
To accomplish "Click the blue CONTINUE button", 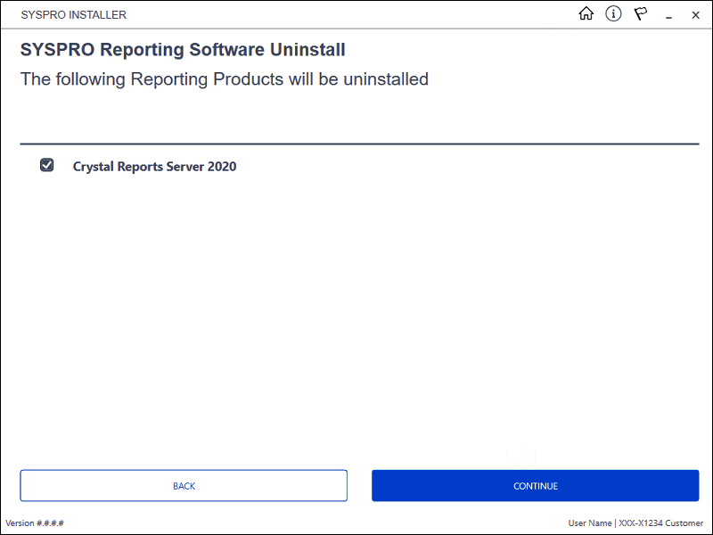I will point(536,485).
